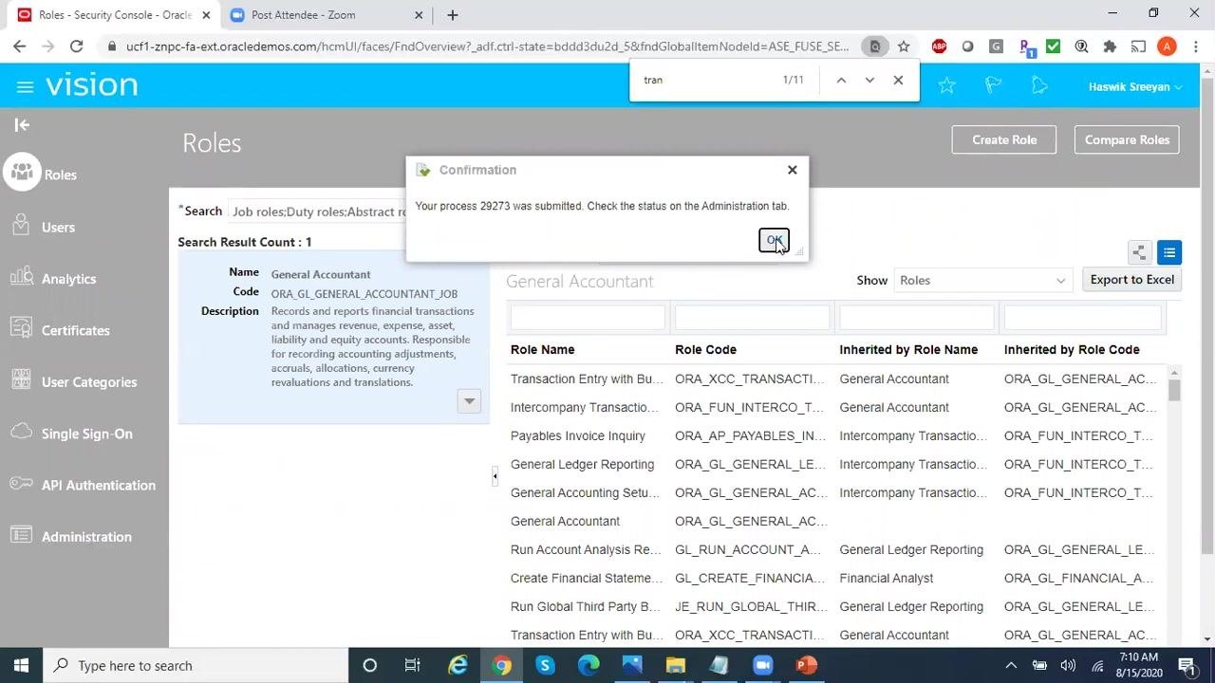The image size is (1215, 683).
Task: Open File Explorer from the taskbar
Action: point(675,665)
